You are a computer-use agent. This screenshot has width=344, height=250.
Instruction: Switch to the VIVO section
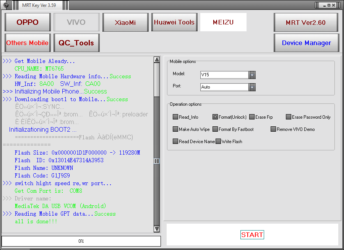(76, 22)
